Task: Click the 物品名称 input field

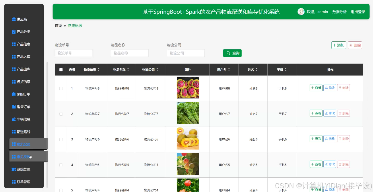Action: tap(129, 53)
